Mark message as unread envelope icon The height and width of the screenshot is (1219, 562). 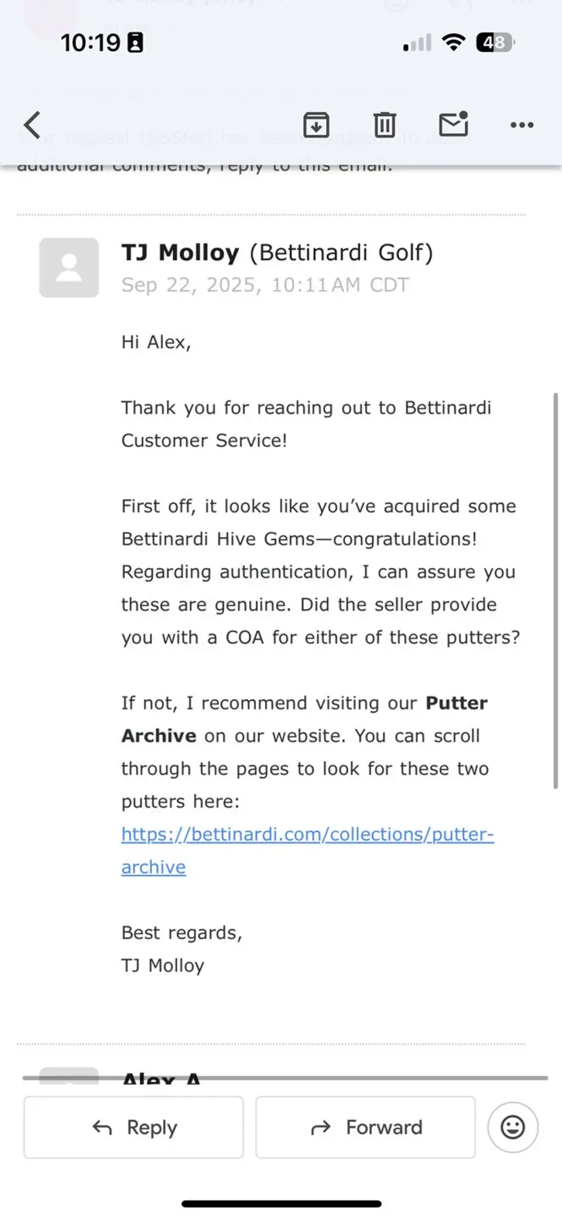(453, 124)
